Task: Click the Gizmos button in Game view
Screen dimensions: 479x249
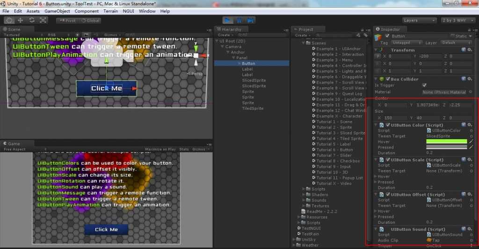Action: click(200, 149)
